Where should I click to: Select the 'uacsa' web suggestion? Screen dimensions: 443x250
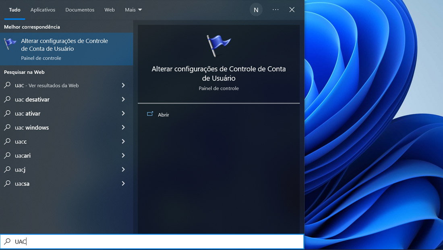coord(66,183)
